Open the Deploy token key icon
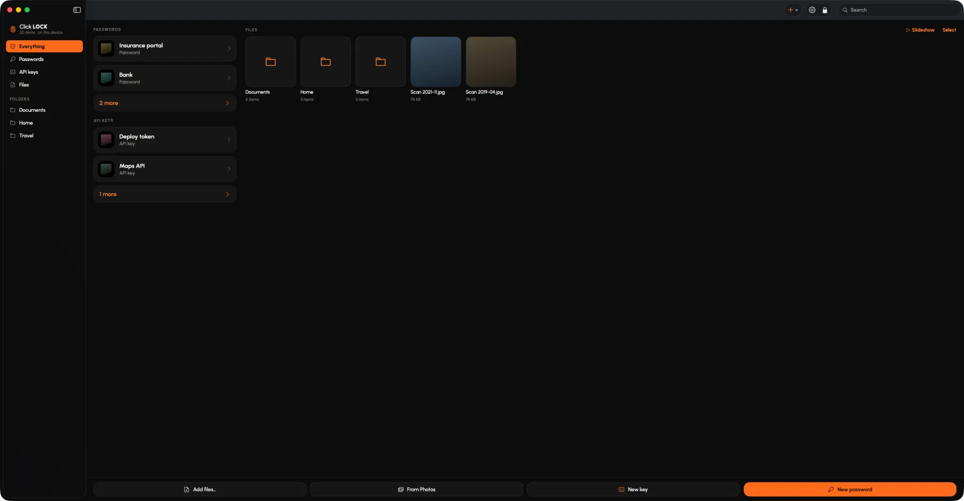The image size is (964, 501). click(107, 140)
